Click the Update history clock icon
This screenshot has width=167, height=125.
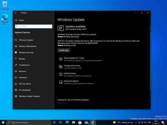tap(61, 74)
